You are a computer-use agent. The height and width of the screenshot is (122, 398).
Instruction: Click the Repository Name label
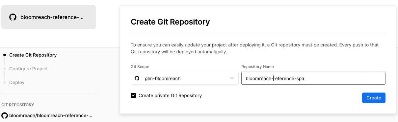(257, 67)
